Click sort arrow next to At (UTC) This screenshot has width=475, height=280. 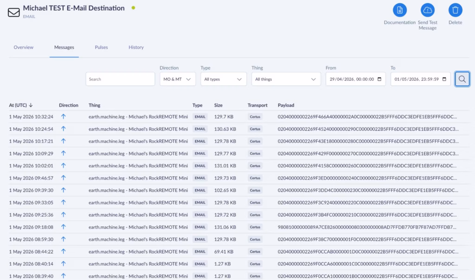click(x=31, y=105)
